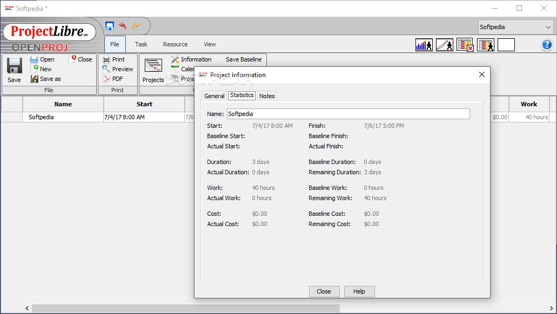Switch to the Resource ribbon tab
557x314 pixels.
pyautogui.click(x=176, y=44)
